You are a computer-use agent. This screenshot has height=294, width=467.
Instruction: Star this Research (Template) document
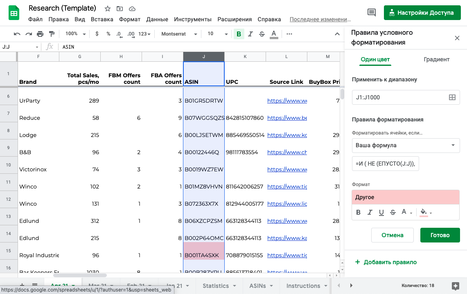click(x=108, y=9)
